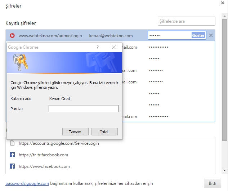Select https://accounts.google.com/ServiceLogin entry
This screenshot has width=228, height=191.
point(59,143)
